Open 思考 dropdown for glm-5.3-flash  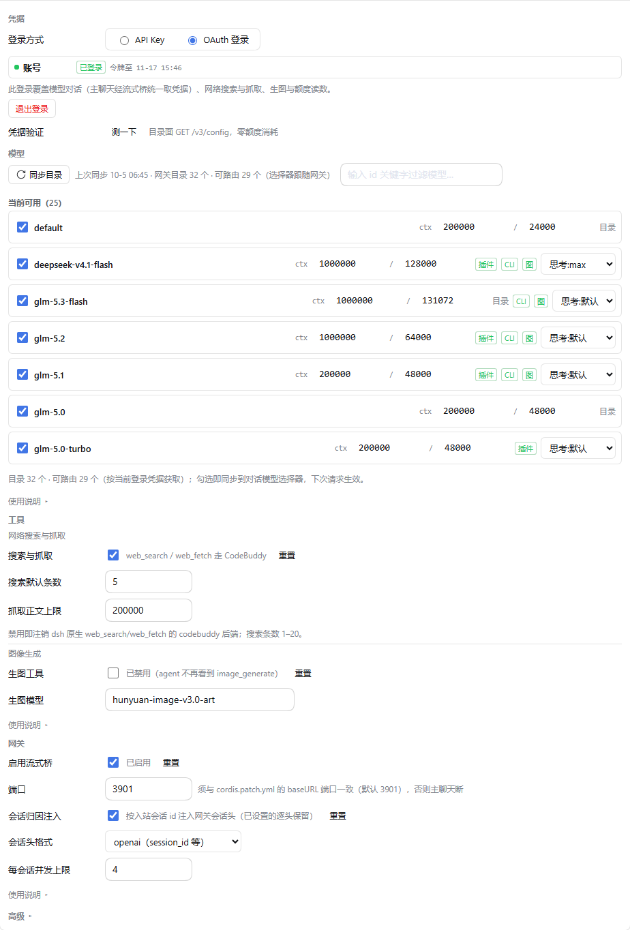(584, 301)
